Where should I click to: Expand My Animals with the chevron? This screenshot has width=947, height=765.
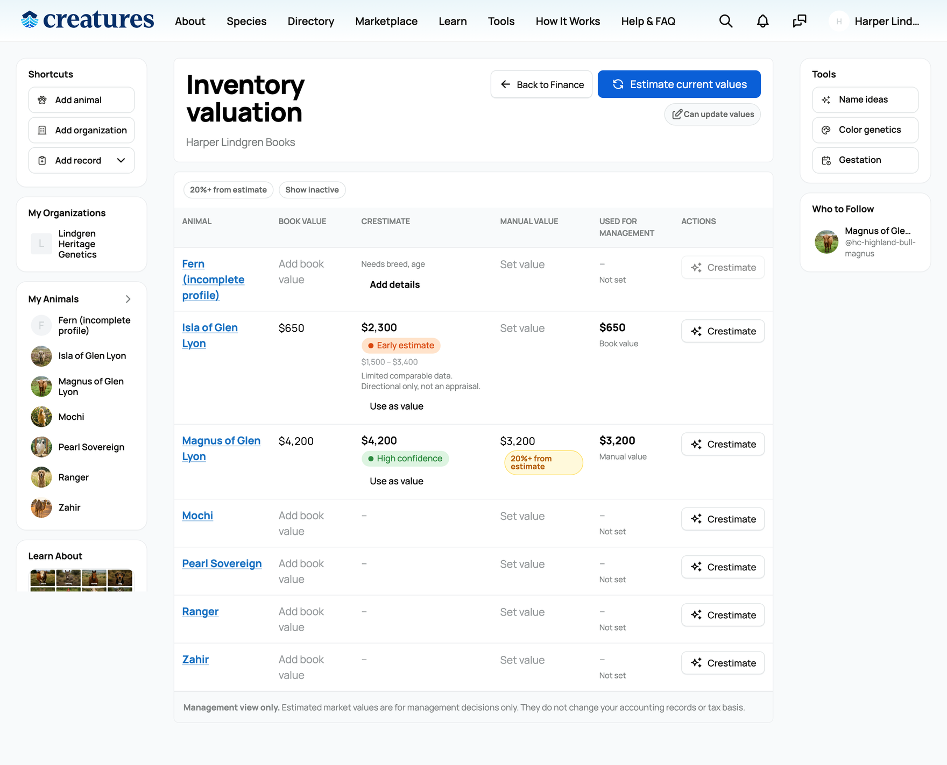[128, 299]
